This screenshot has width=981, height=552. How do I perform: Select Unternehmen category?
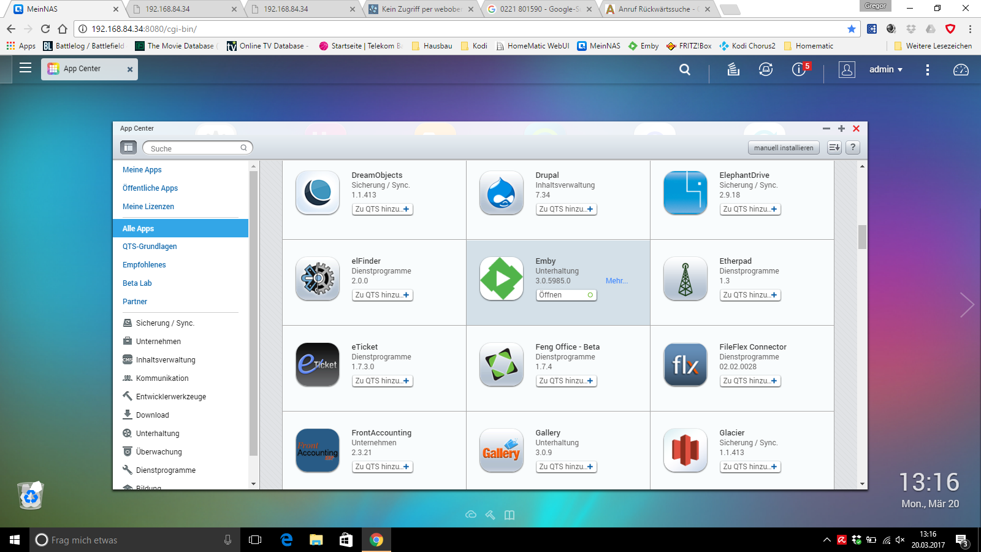coord(151,342)
